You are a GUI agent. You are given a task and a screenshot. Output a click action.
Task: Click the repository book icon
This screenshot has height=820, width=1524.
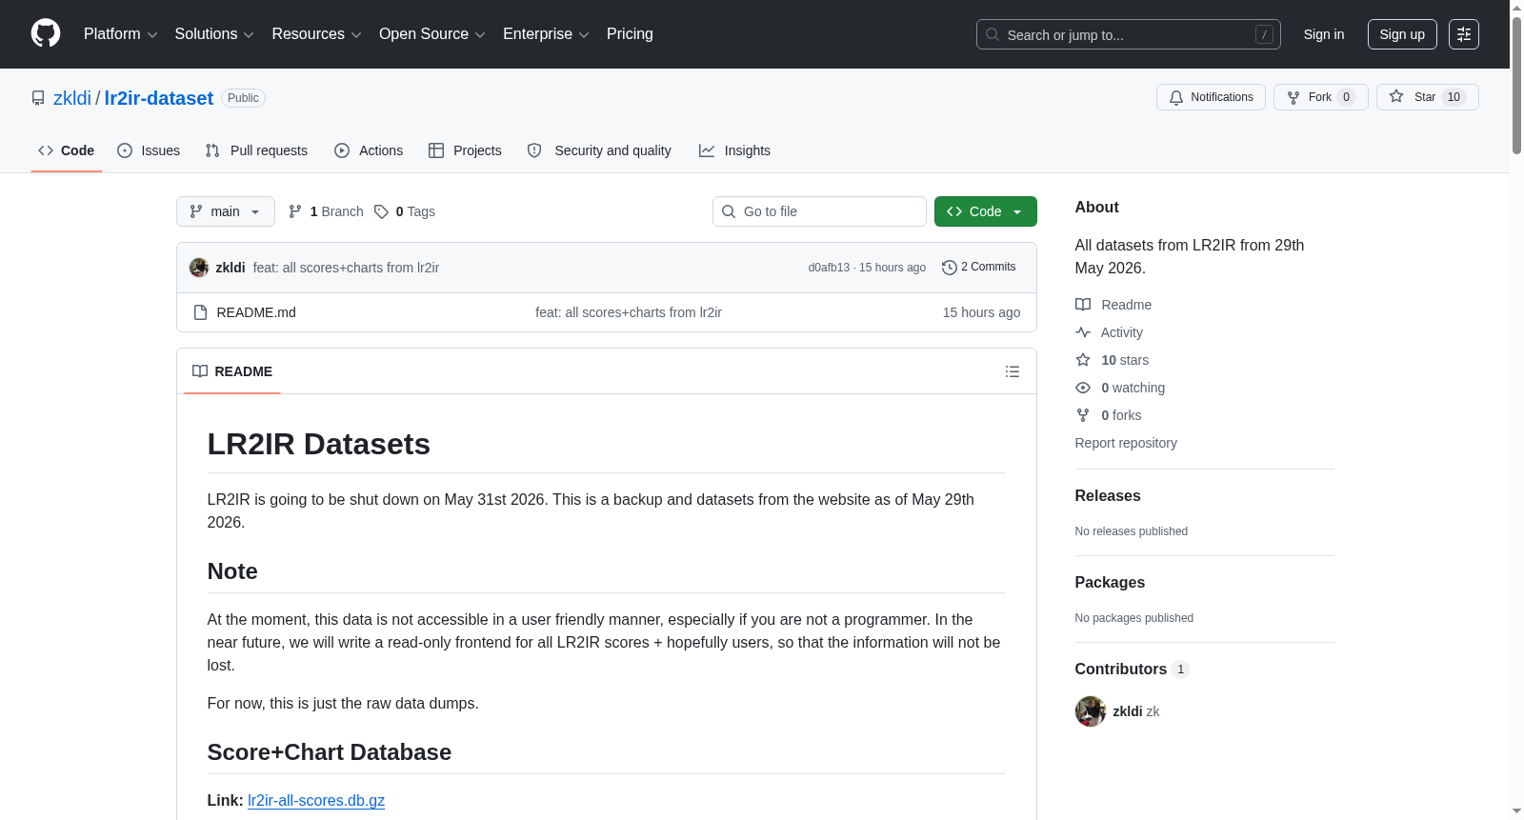coord(38,98)
